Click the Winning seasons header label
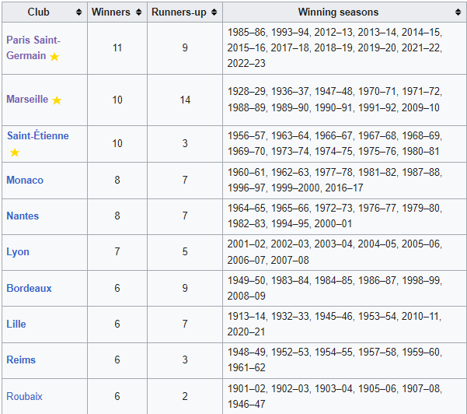Viewport: 467px width, 414px height. tap(338, 12)
